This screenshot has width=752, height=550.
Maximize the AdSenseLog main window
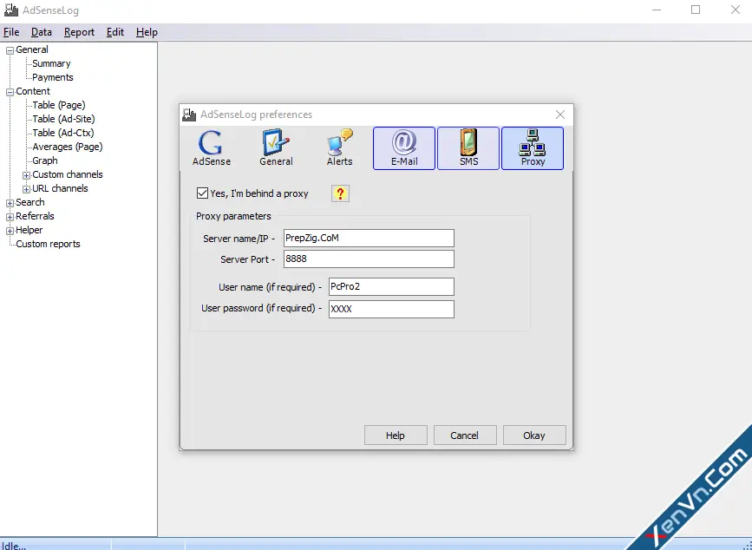(696, 10)
